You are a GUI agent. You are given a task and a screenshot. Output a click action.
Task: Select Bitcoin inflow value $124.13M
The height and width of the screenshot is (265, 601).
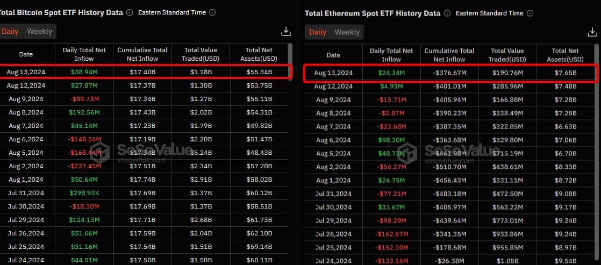pos(84,220)
